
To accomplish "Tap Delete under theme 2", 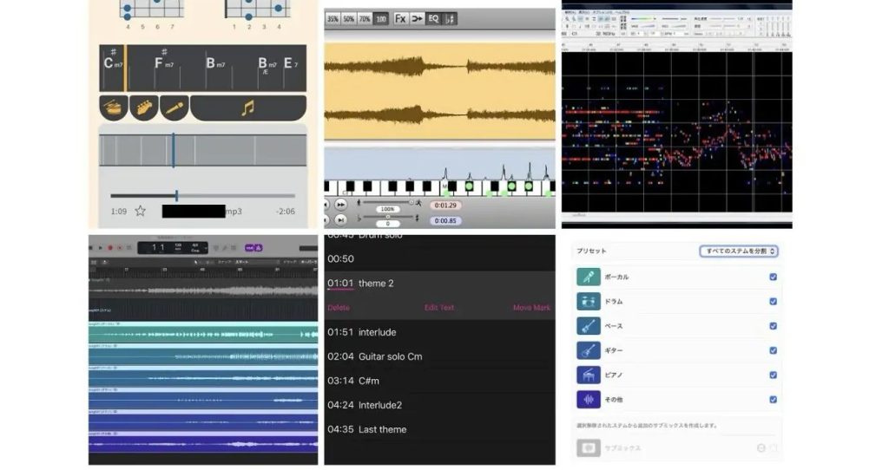I will [339, 308].
